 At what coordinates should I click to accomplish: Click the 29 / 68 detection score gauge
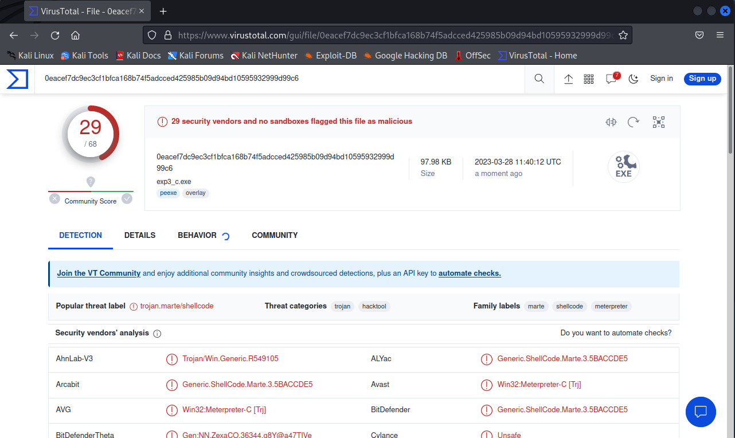tap(91, 134)
